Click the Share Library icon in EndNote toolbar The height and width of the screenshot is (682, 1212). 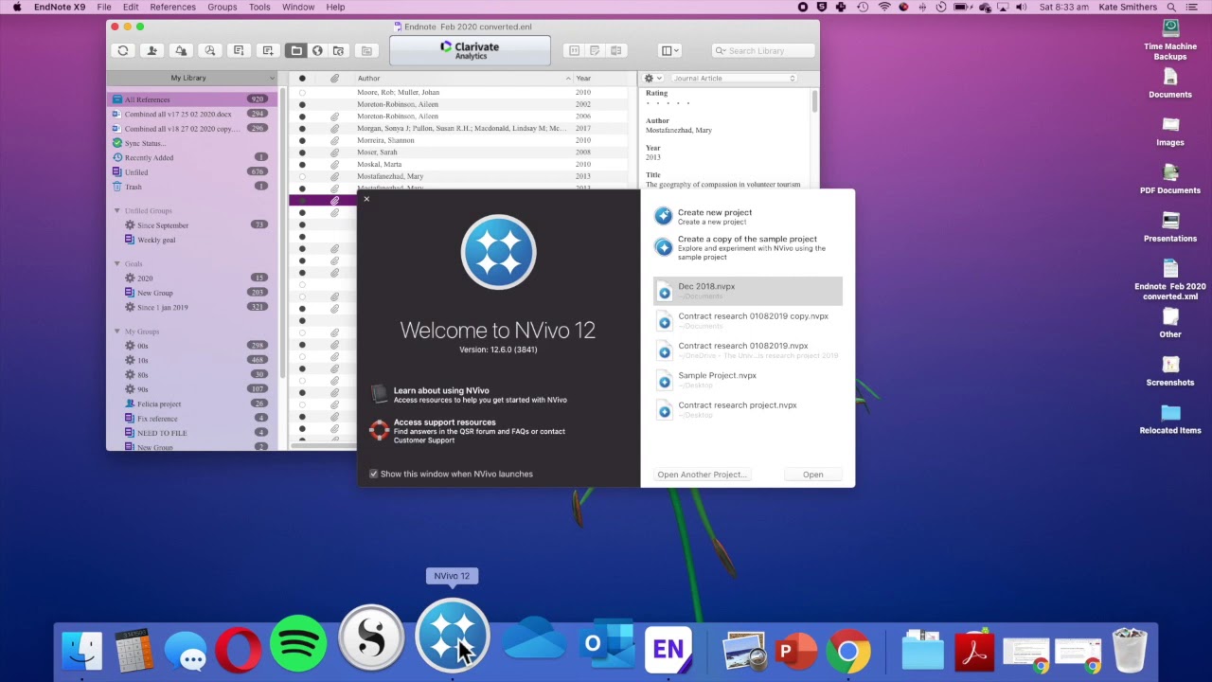tap(151, 50)
